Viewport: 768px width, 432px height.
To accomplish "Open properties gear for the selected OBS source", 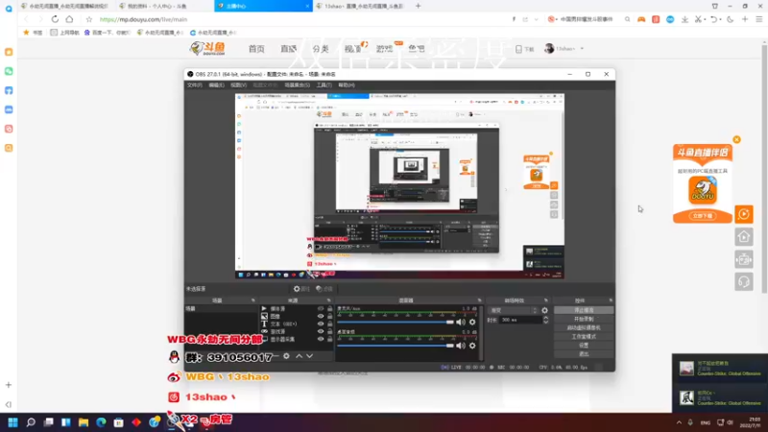I will click(301, 289).
